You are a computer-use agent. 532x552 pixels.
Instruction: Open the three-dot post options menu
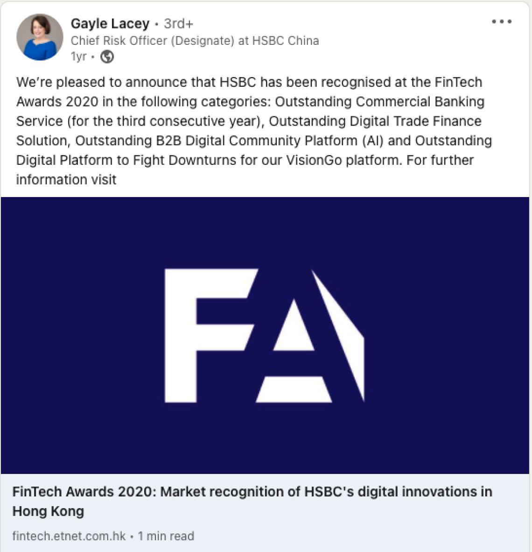click(501, 22)
